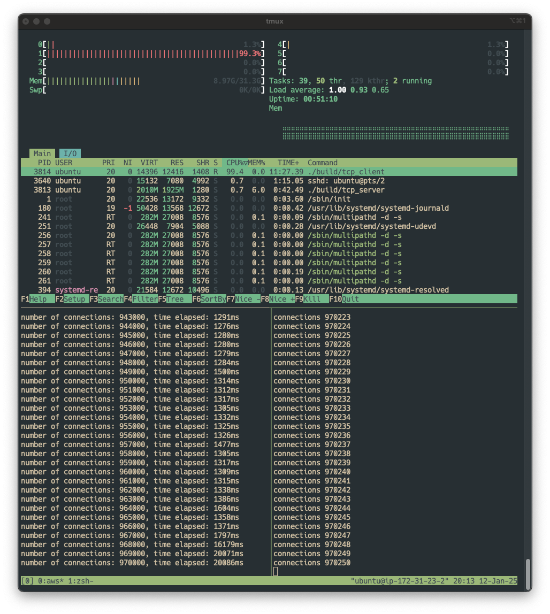Click the PID column header
This screenshot has height=614, width=550.
pos(44,163)
